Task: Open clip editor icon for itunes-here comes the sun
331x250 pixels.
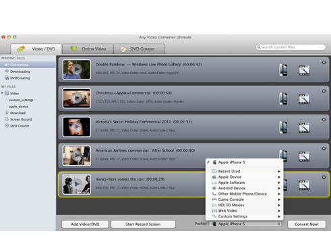Action: click(304, 185)
